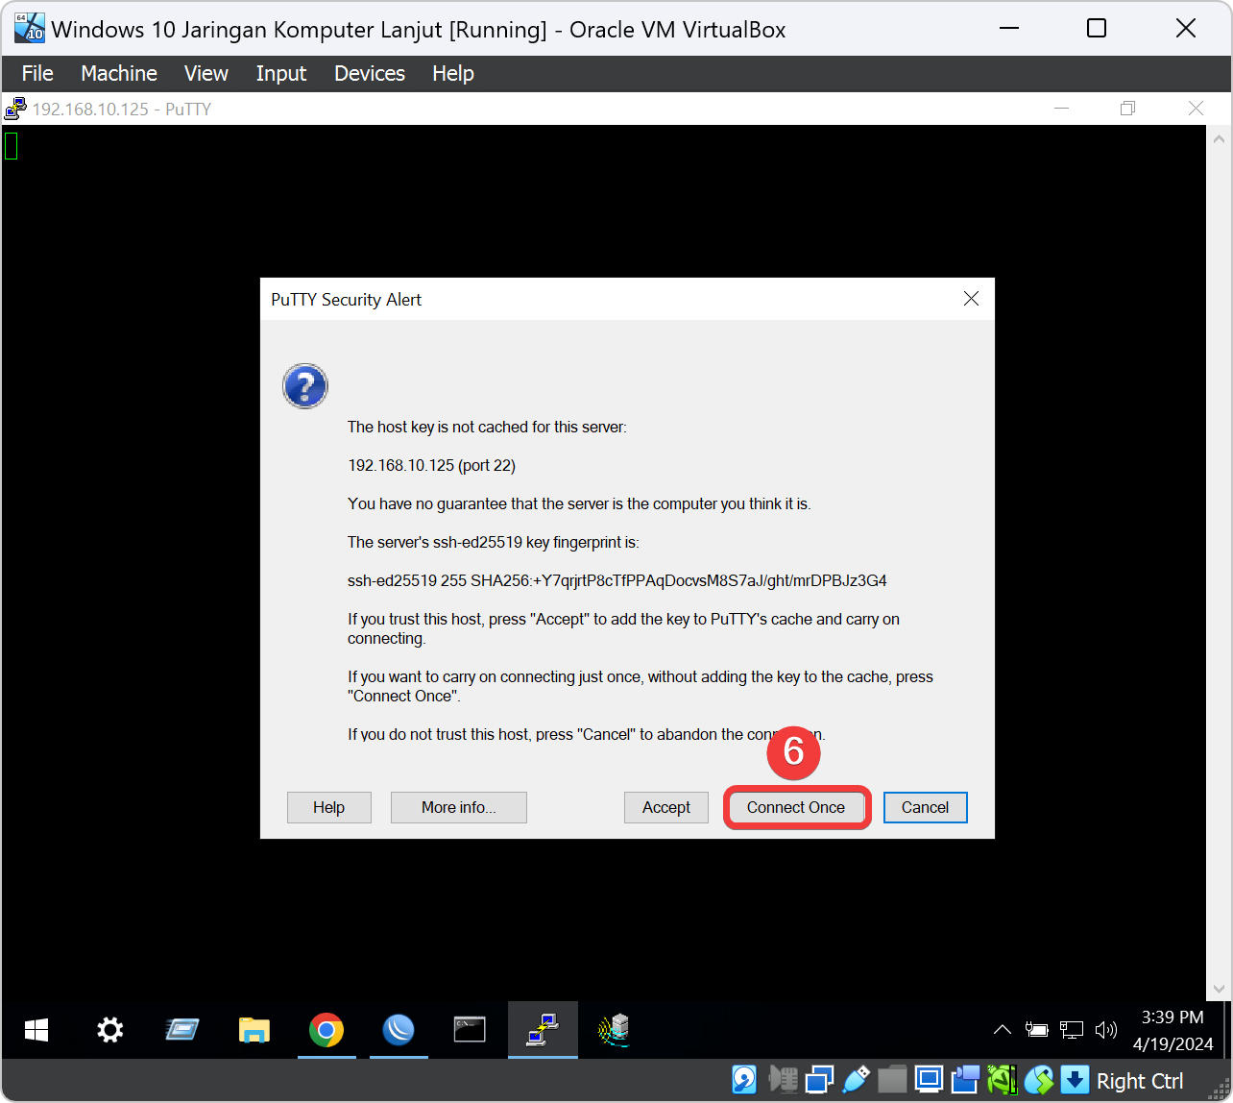Click the hard disk activity status icon

pyautogui.click(x=744, y=1080)
